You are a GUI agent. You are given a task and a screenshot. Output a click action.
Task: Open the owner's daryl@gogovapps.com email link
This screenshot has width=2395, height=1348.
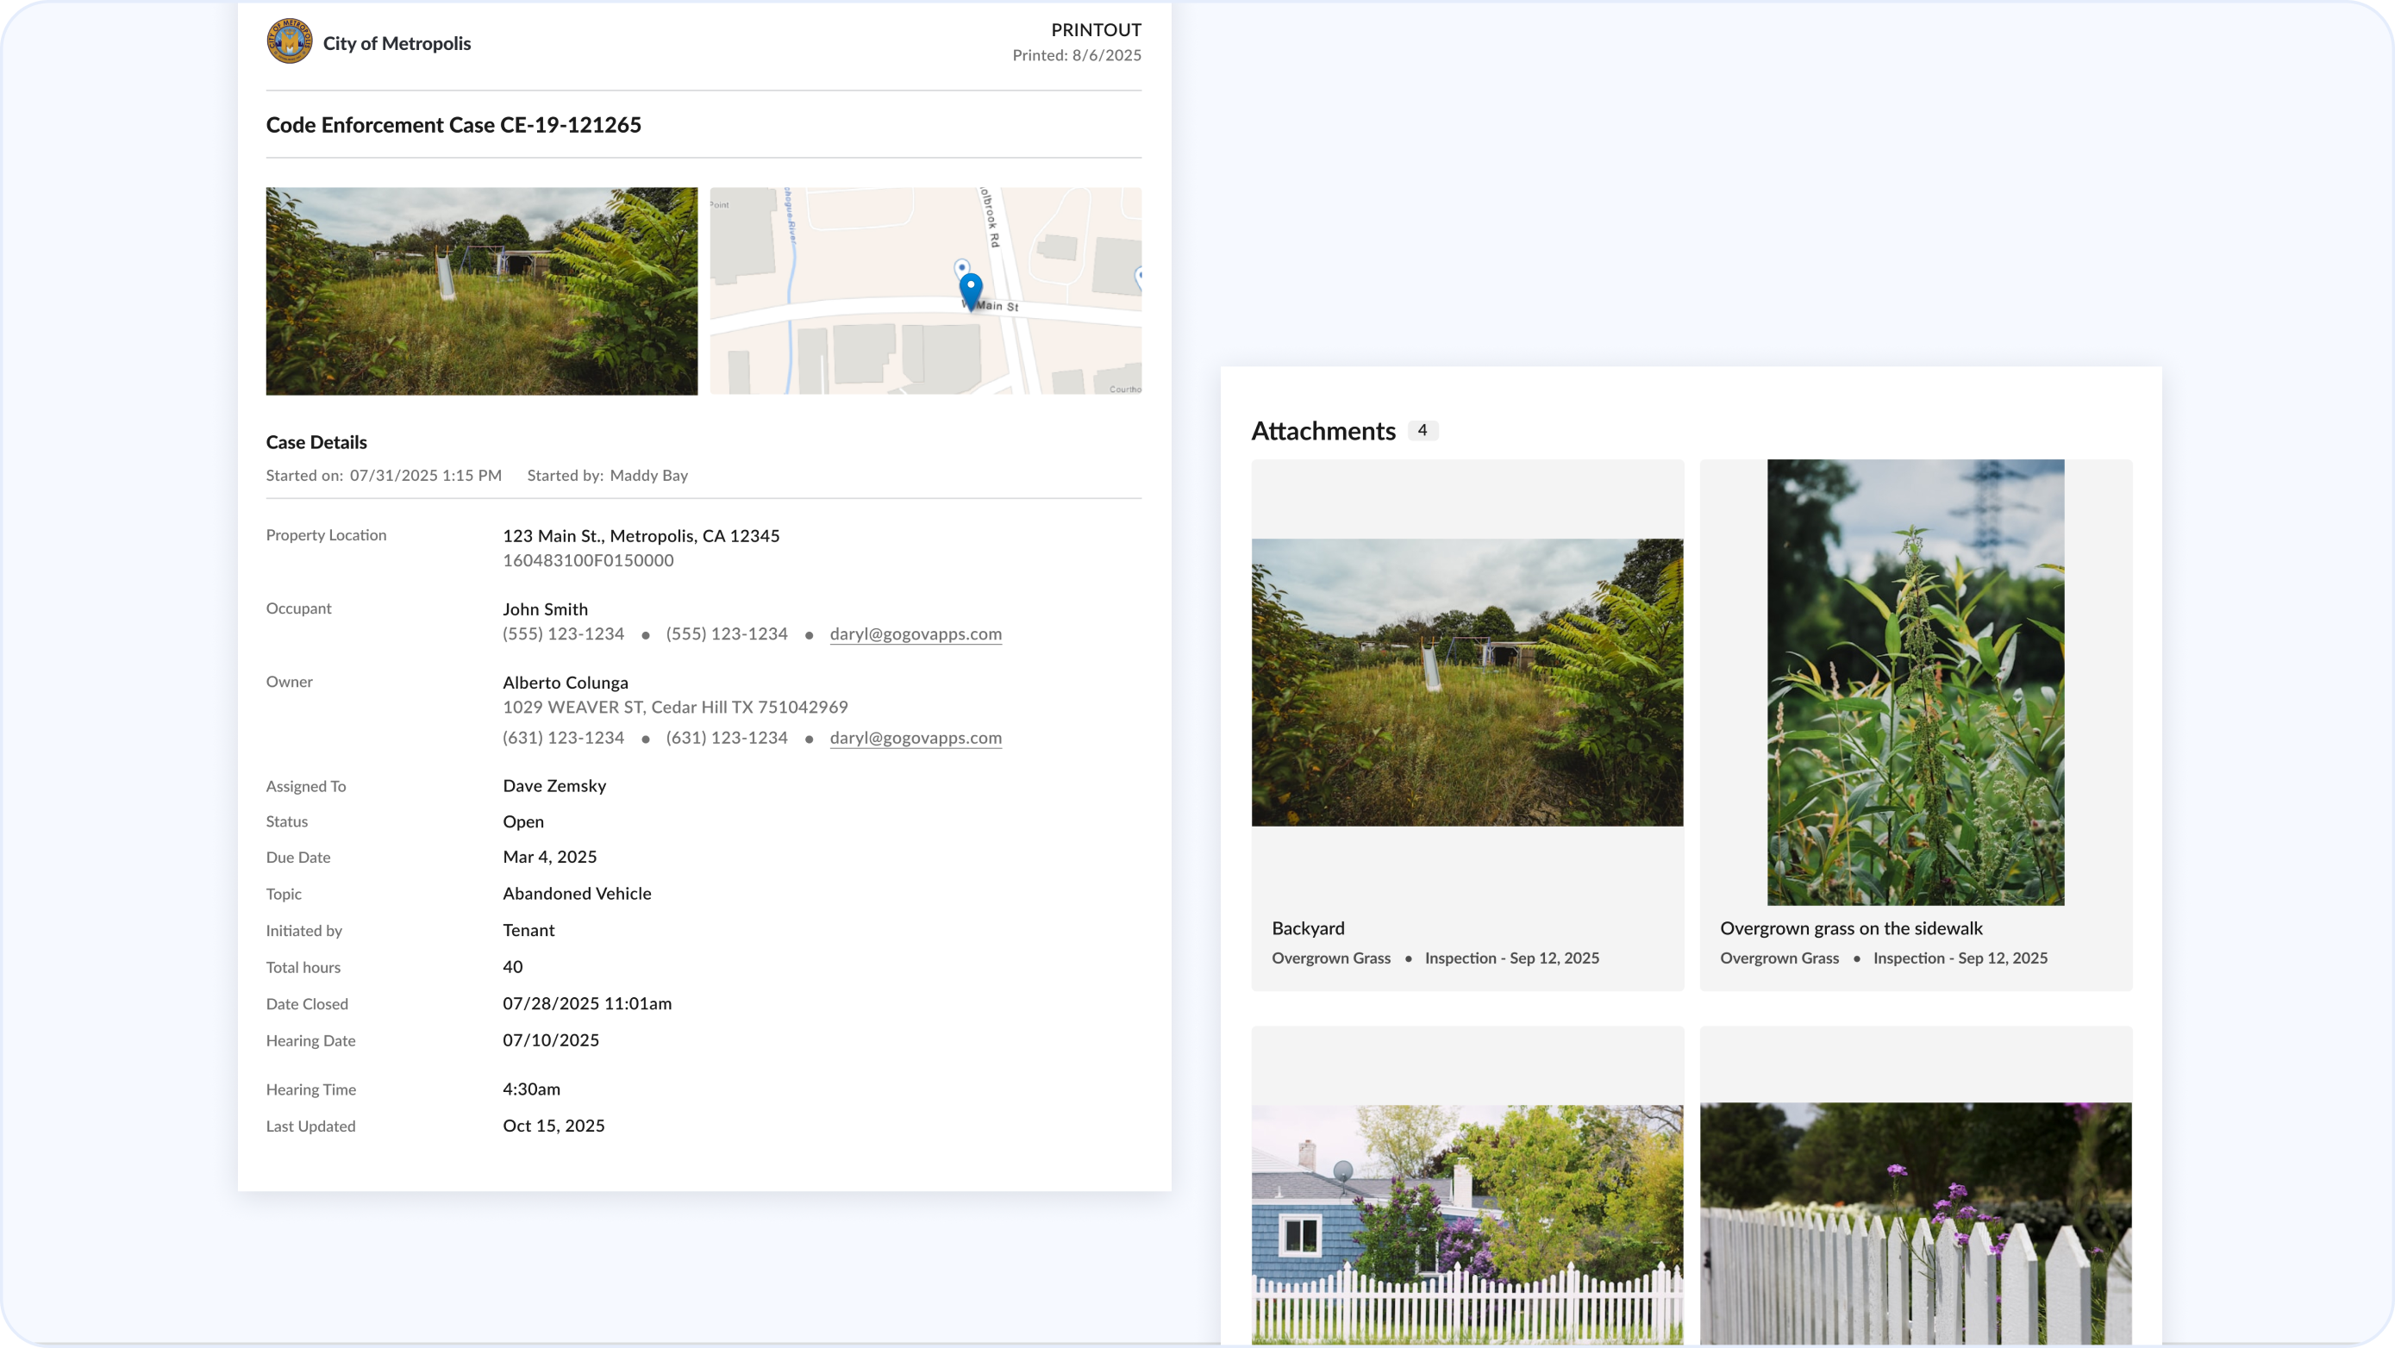(x=915, y=738)
